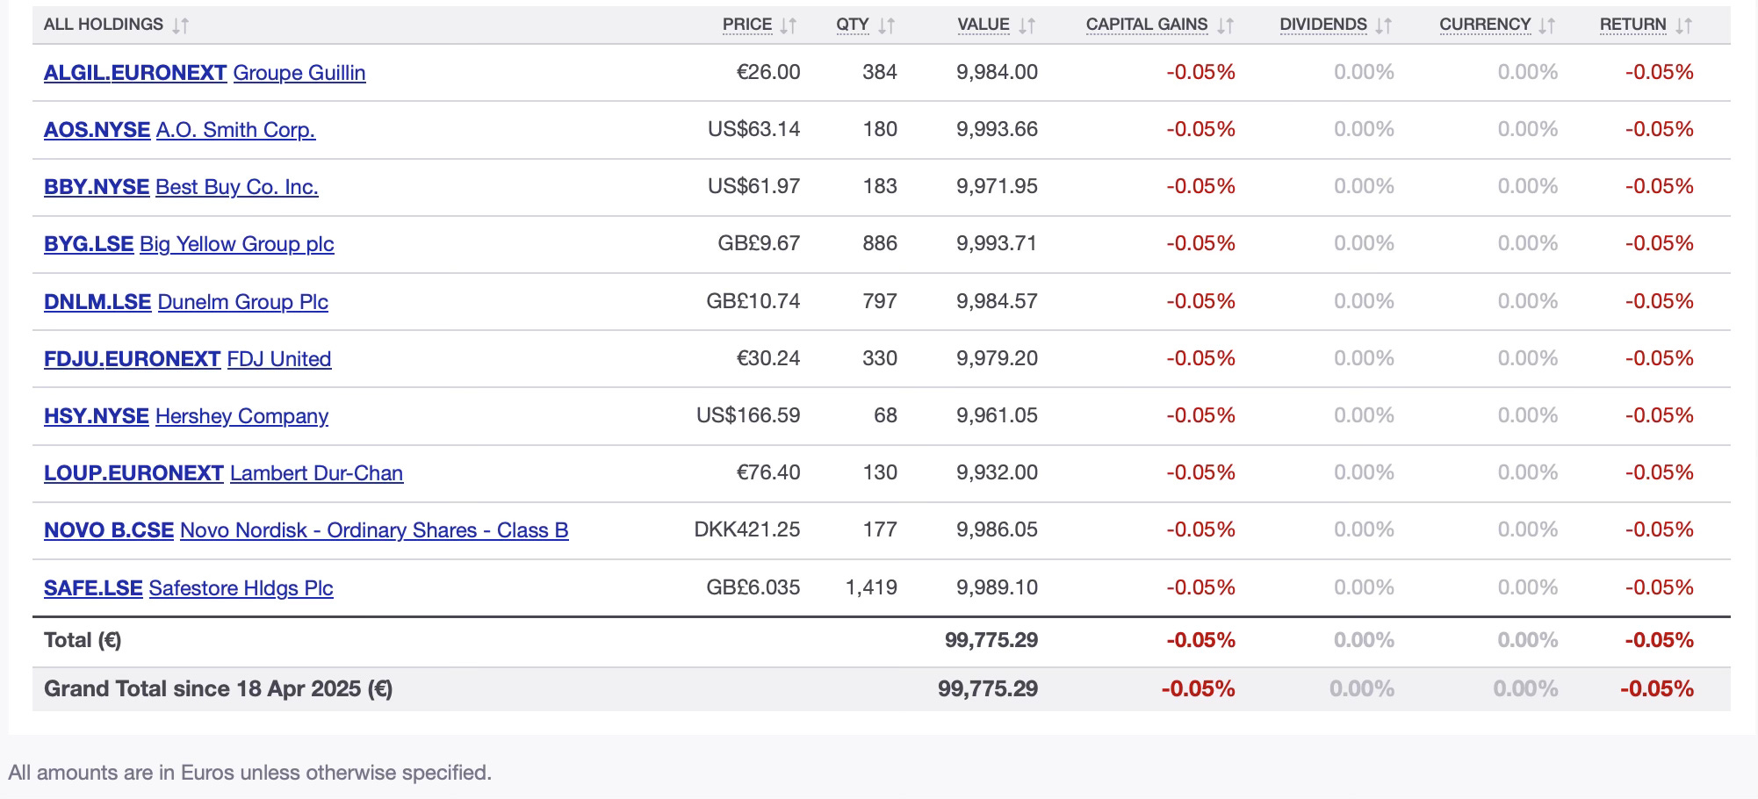This screenshot has height=799, width=1758.
Task: Select value 9,986.05 for Novo Nordisk
Action: 998,529
